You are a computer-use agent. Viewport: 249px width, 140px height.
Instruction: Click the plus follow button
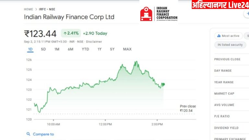click(x=246, y=14)
